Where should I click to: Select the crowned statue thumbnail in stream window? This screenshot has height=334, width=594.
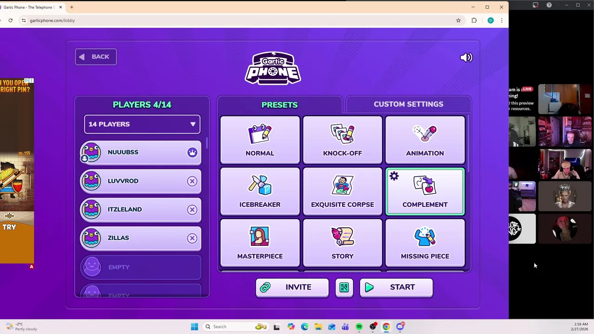click(x=565, y=196)
